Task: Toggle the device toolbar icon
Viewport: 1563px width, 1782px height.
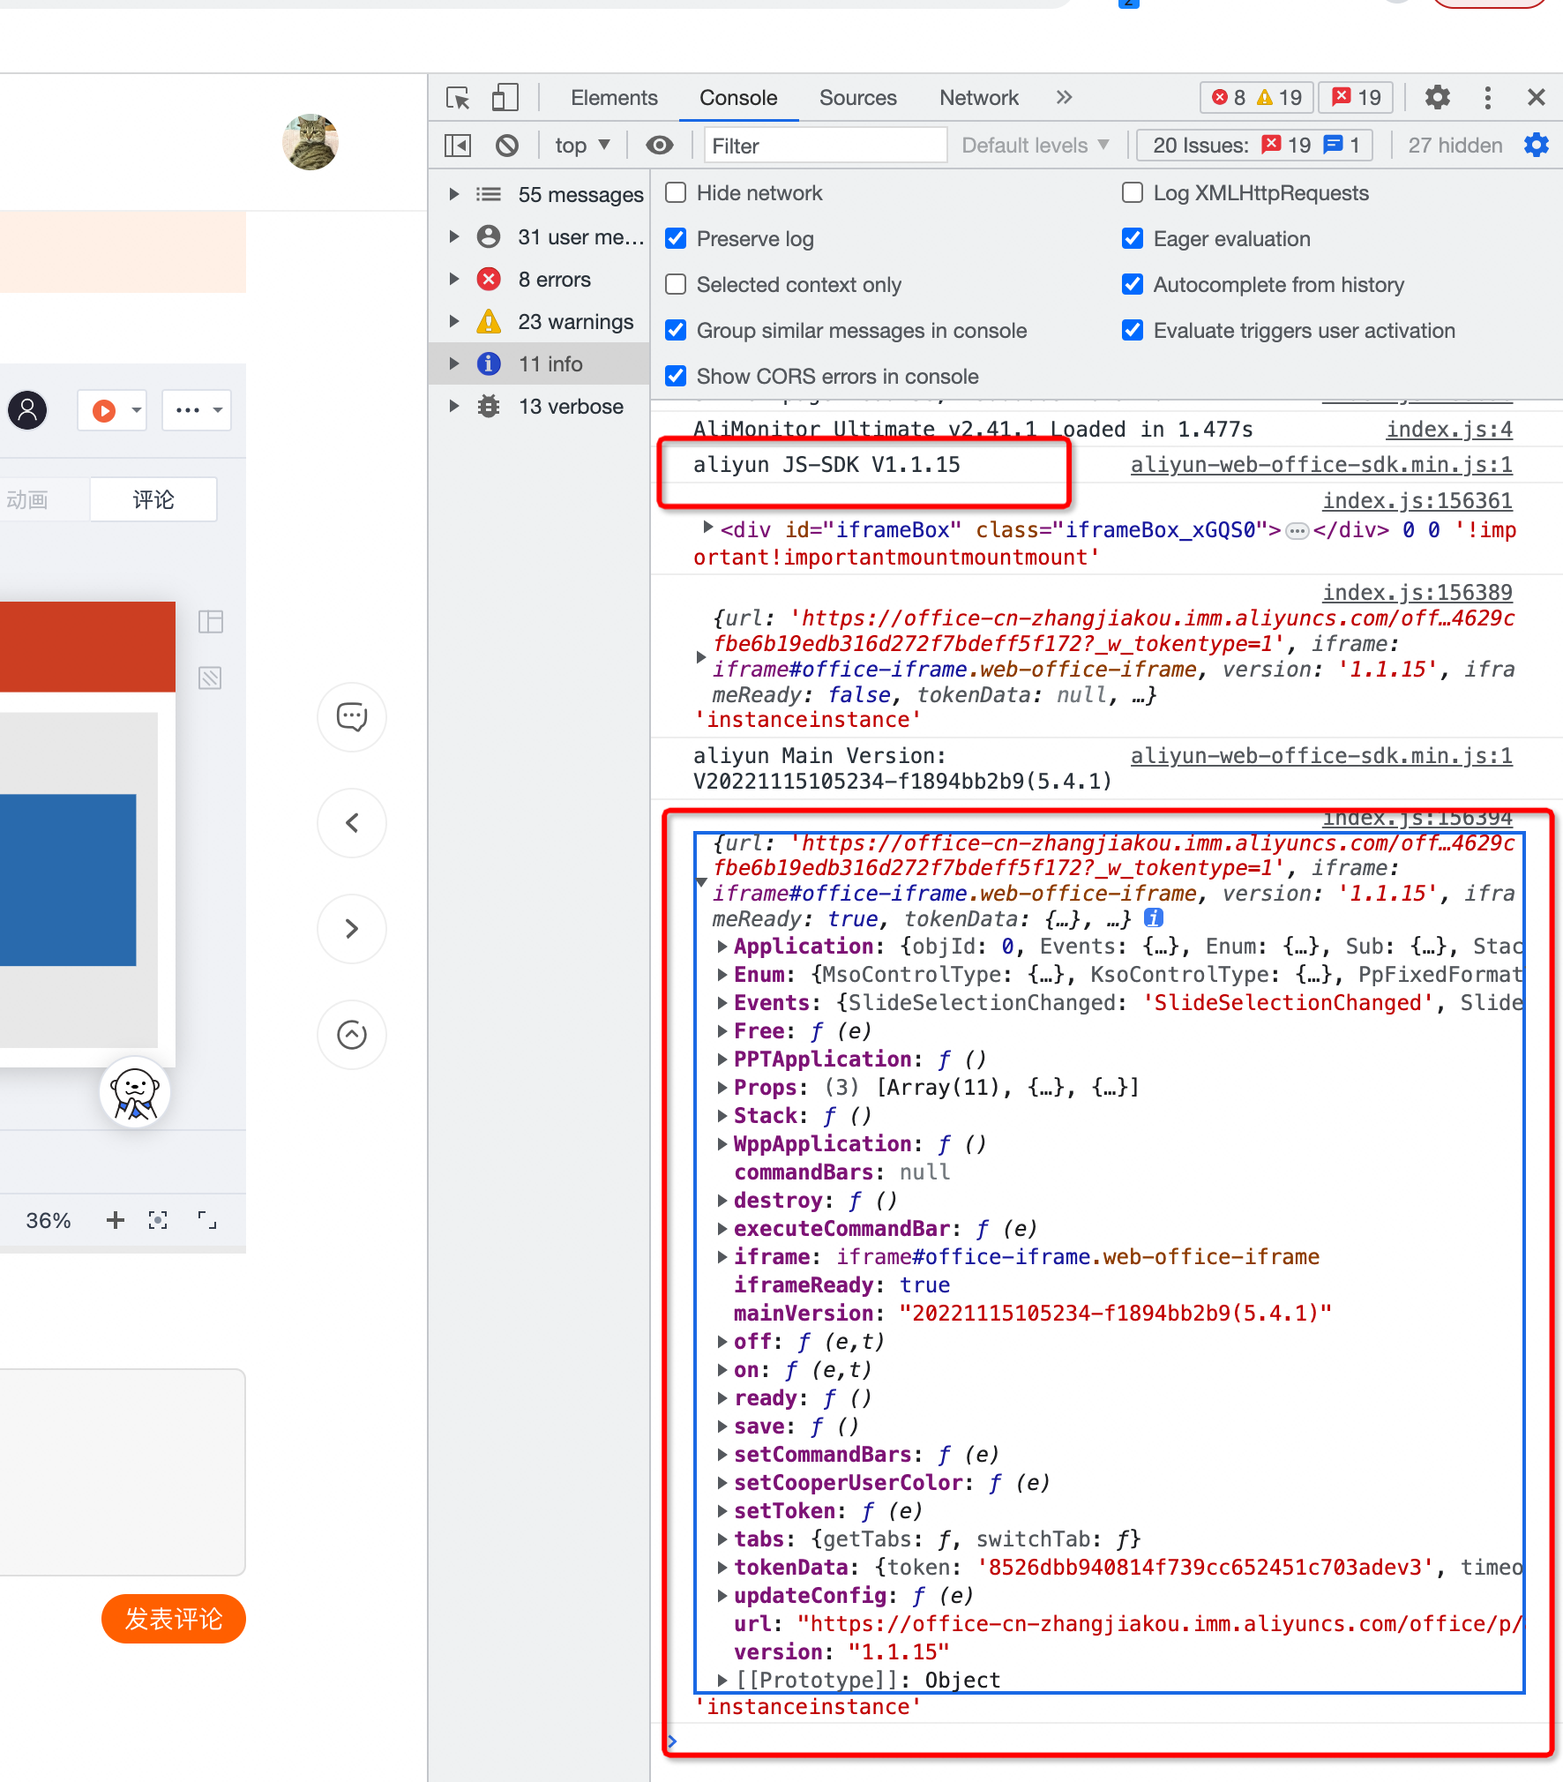Action: pyautogui.click(x=505, y=98)
